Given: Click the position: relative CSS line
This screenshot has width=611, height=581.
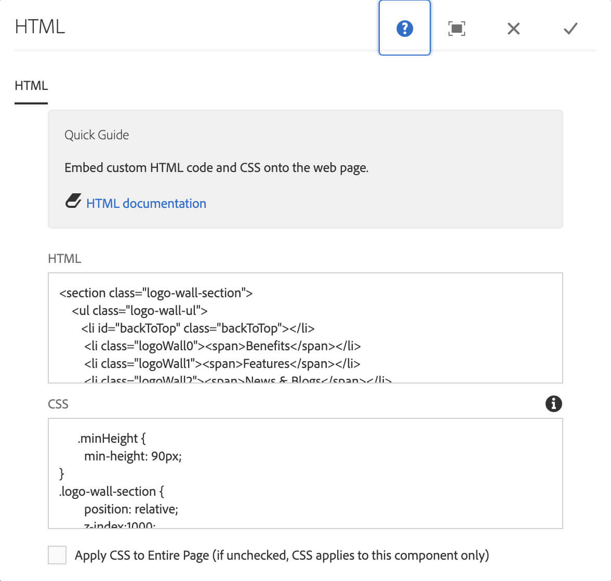Looking at the screenshot, I should (131, 509).
